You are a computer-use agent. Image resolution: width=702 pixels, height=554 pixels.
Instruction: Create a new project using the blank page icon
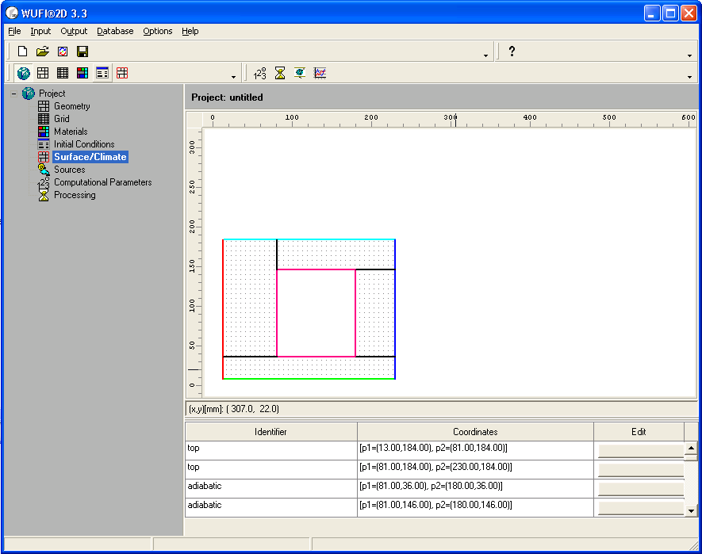pyautogui.click(x=21, y=51)
